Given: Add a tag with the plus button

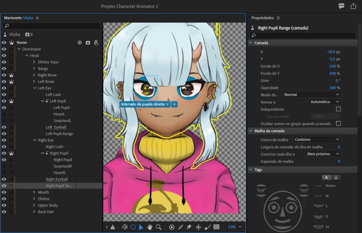Looking at the screenshot, I should click(174, 104).
